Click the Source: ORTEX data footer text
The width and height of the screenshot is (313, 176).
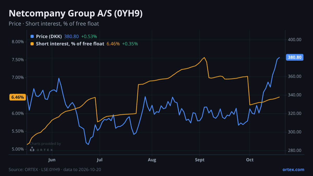coord(55,169)
